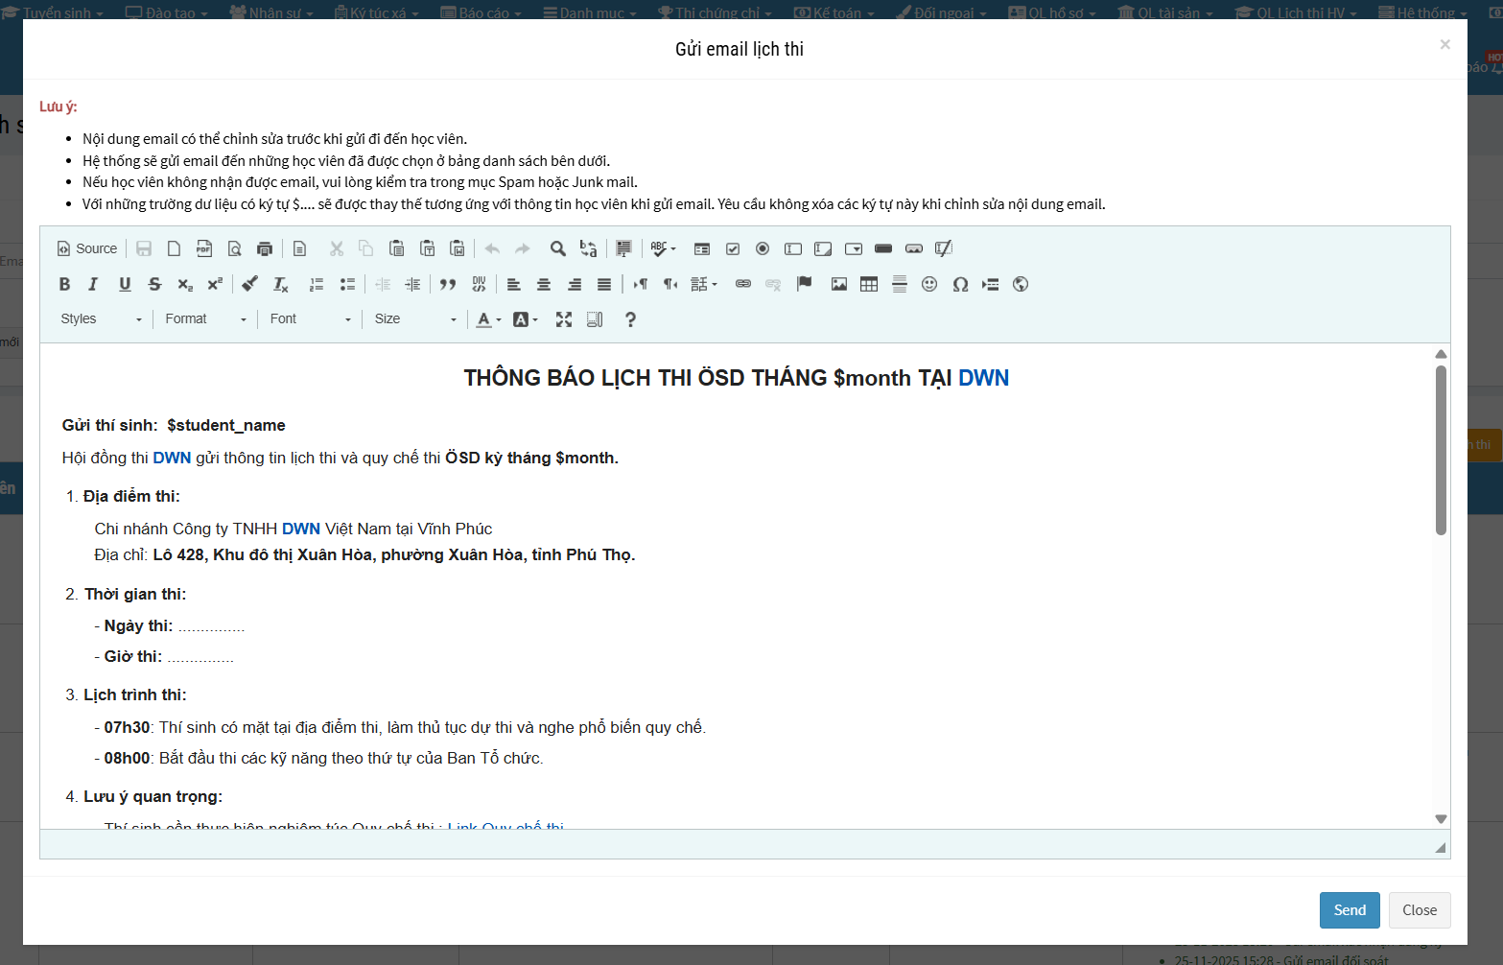Toggle bold formatting in the editor

pyautogui.click(x=64, y=284)
